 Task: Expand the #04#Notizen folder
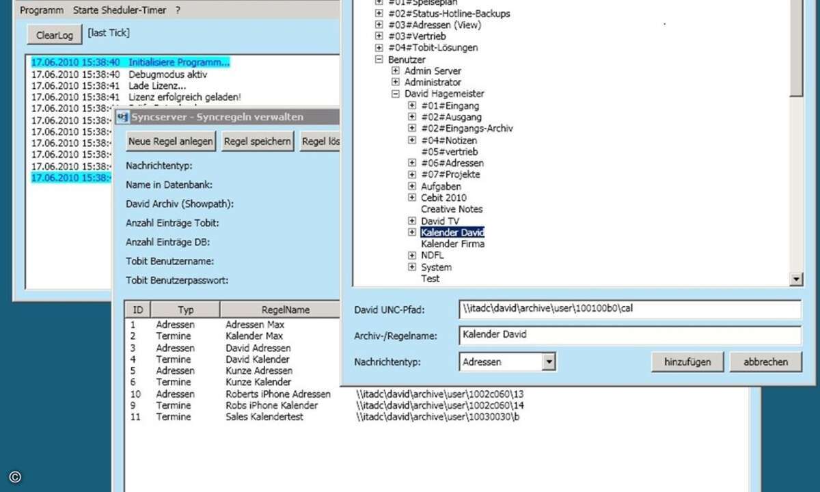[412, 140]
